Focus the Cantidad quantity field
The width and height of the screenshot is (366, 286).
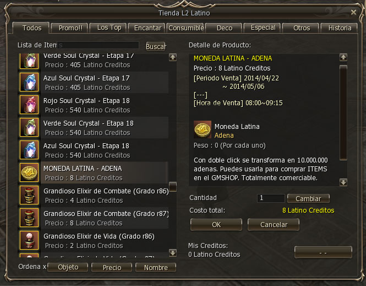(271, 198)
